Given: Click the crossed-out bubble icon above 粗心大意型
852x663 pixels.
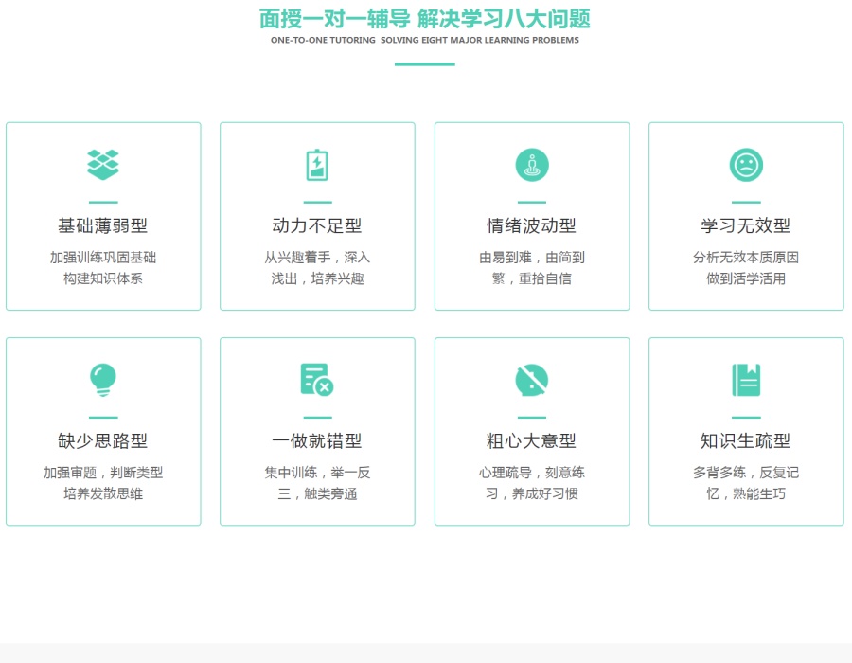Looking at the screenshot, I should pyautogui.click(x=532, y=380).
